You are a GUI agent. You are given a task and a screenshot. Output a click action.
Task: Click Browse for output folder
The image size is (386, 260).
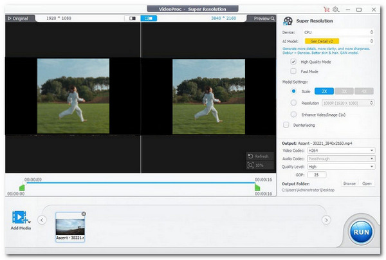(349, 183)
